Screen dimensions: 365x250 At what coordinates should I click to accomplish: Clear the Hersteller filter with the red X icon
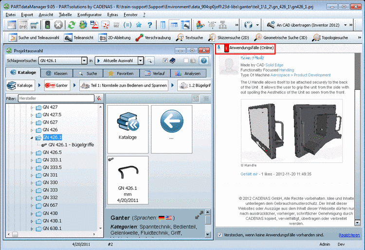point(99,98)
